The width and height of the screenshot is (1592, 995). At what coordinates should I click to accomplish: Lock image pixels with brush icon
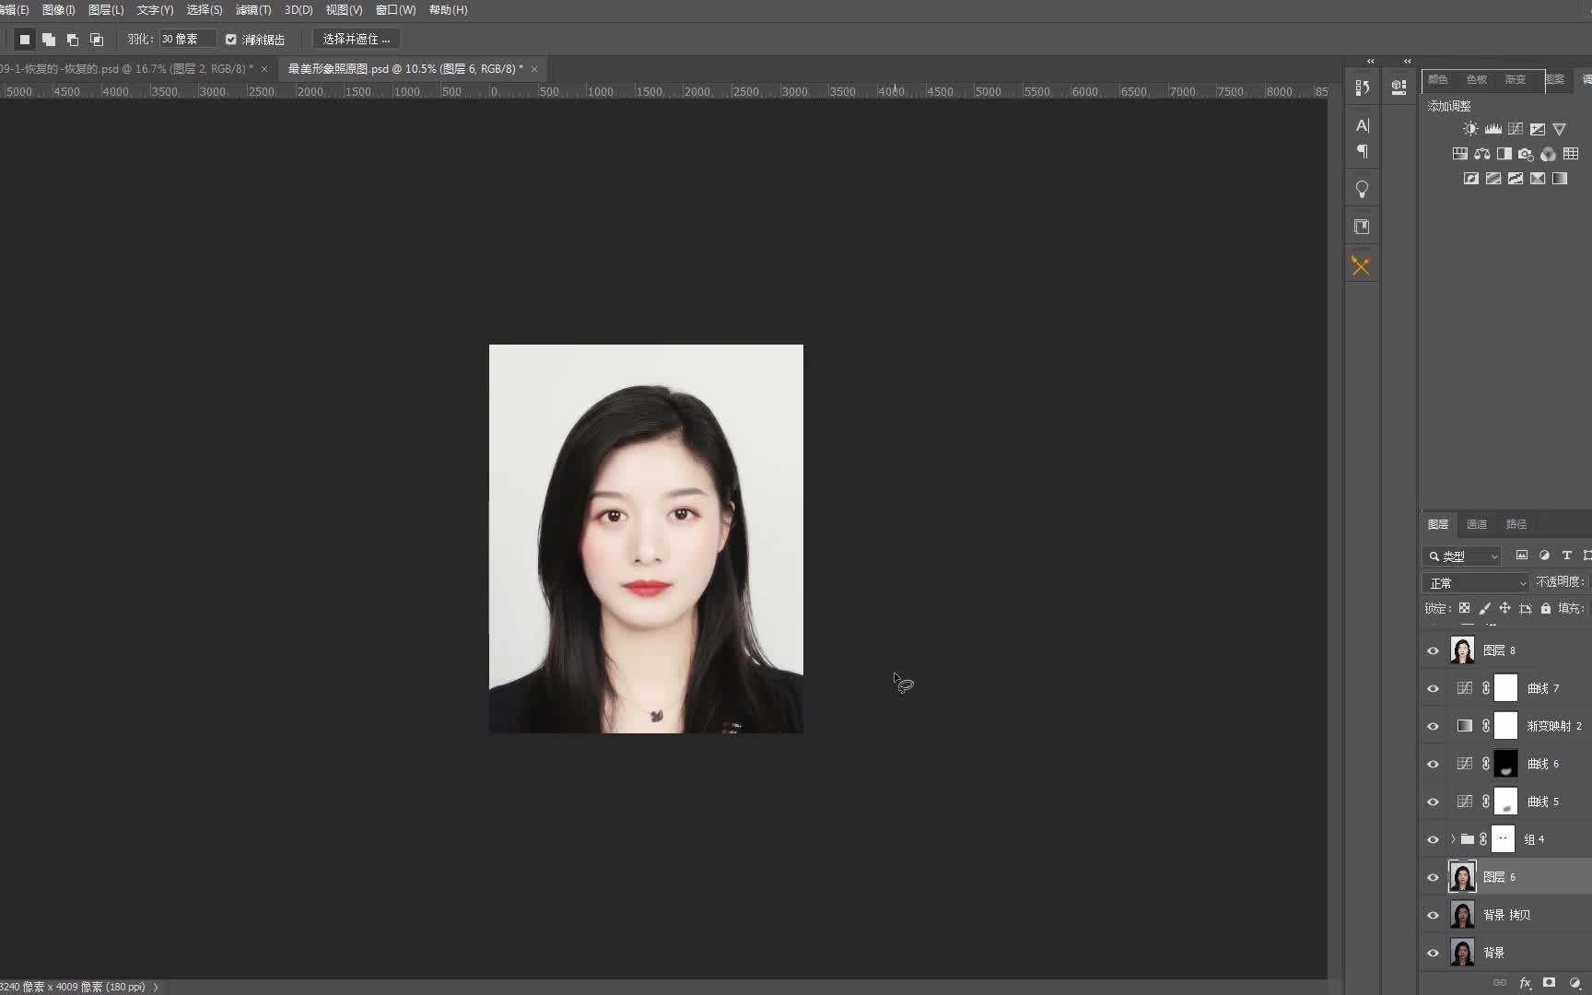[1484, 608]
